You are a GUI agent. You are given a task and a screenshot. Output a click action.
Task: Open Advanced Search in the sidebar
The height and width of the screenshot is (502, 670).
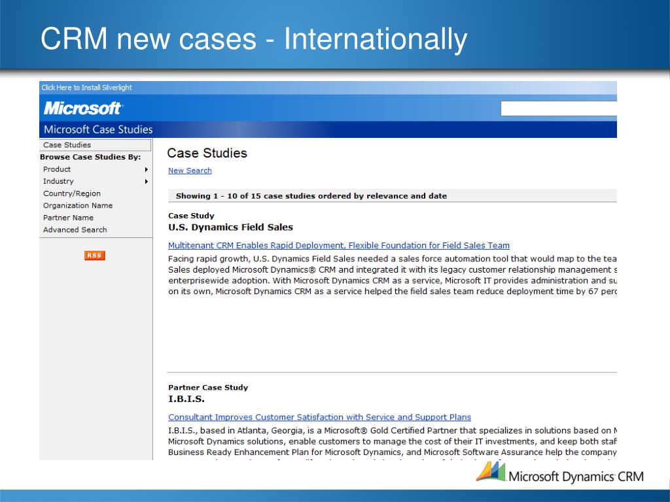(75, 229)
